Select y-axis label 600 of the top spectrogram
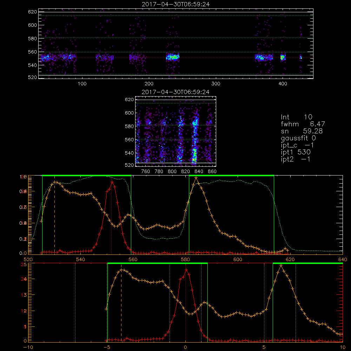The image size is (351, 351). pos(32,25)
